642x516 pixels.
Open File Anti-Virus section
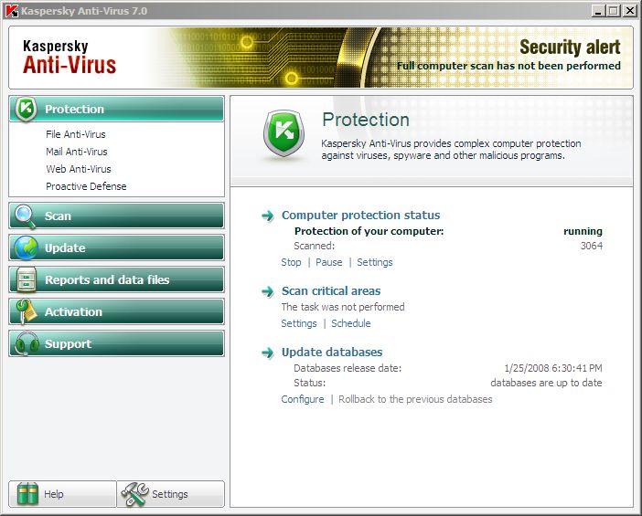[76, 134]
